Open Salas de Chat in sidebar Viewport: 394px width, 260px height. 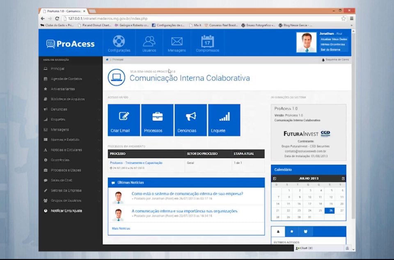(x=71, y=180)
